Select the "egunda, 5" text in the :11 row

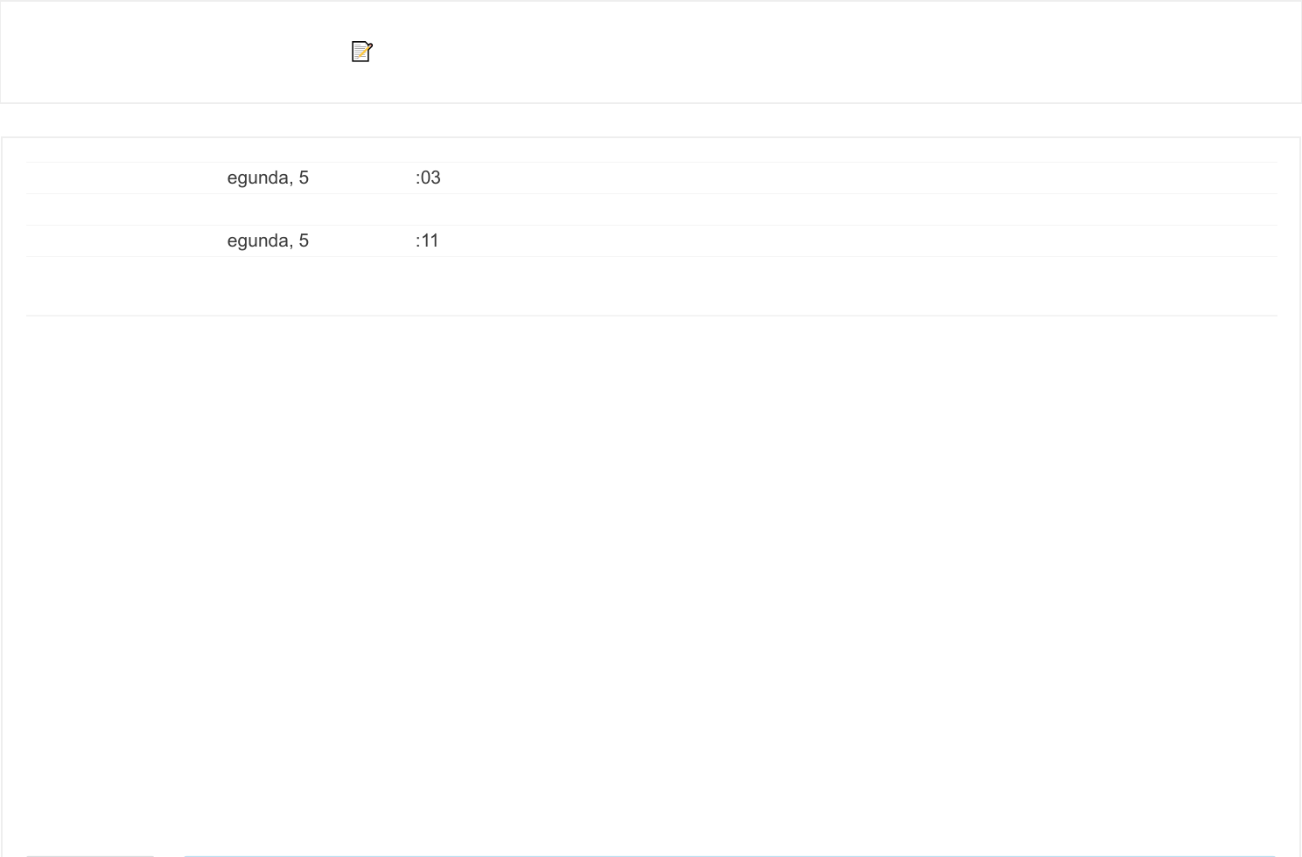click(x=268, y=240)
